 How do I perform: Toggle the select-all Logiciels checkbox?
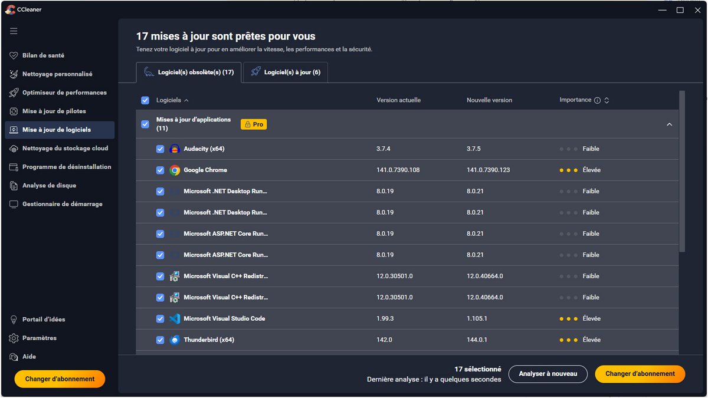[x=145, y=100]
